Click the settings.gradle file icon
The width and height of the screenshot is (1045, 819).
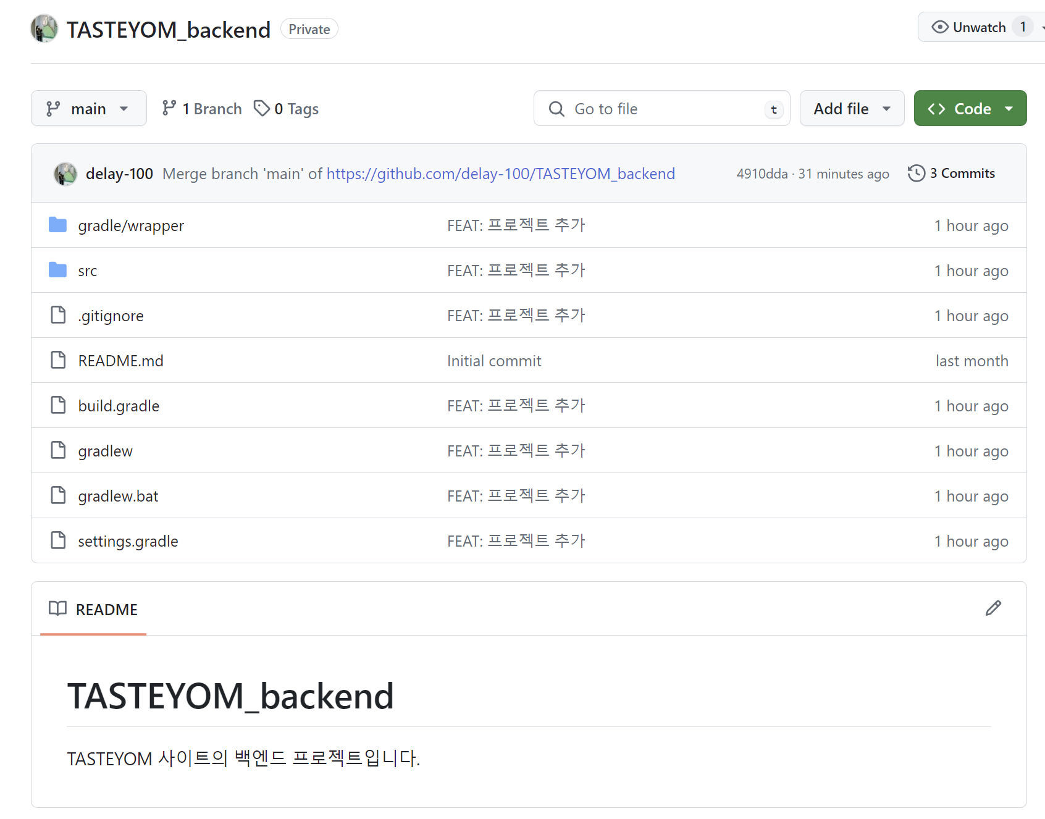(58, 540)
